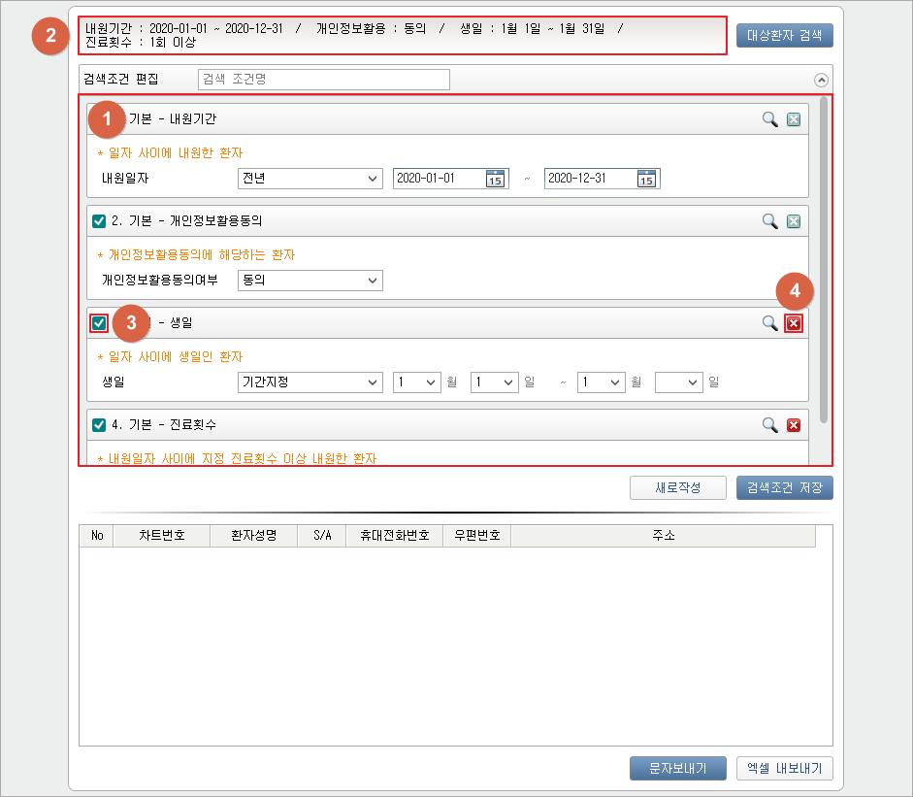Image resolution: width=913 pixels, height=797 pixels.
Task: Click the 대상환자 검색 button
Action: click(x=784, y=37)
